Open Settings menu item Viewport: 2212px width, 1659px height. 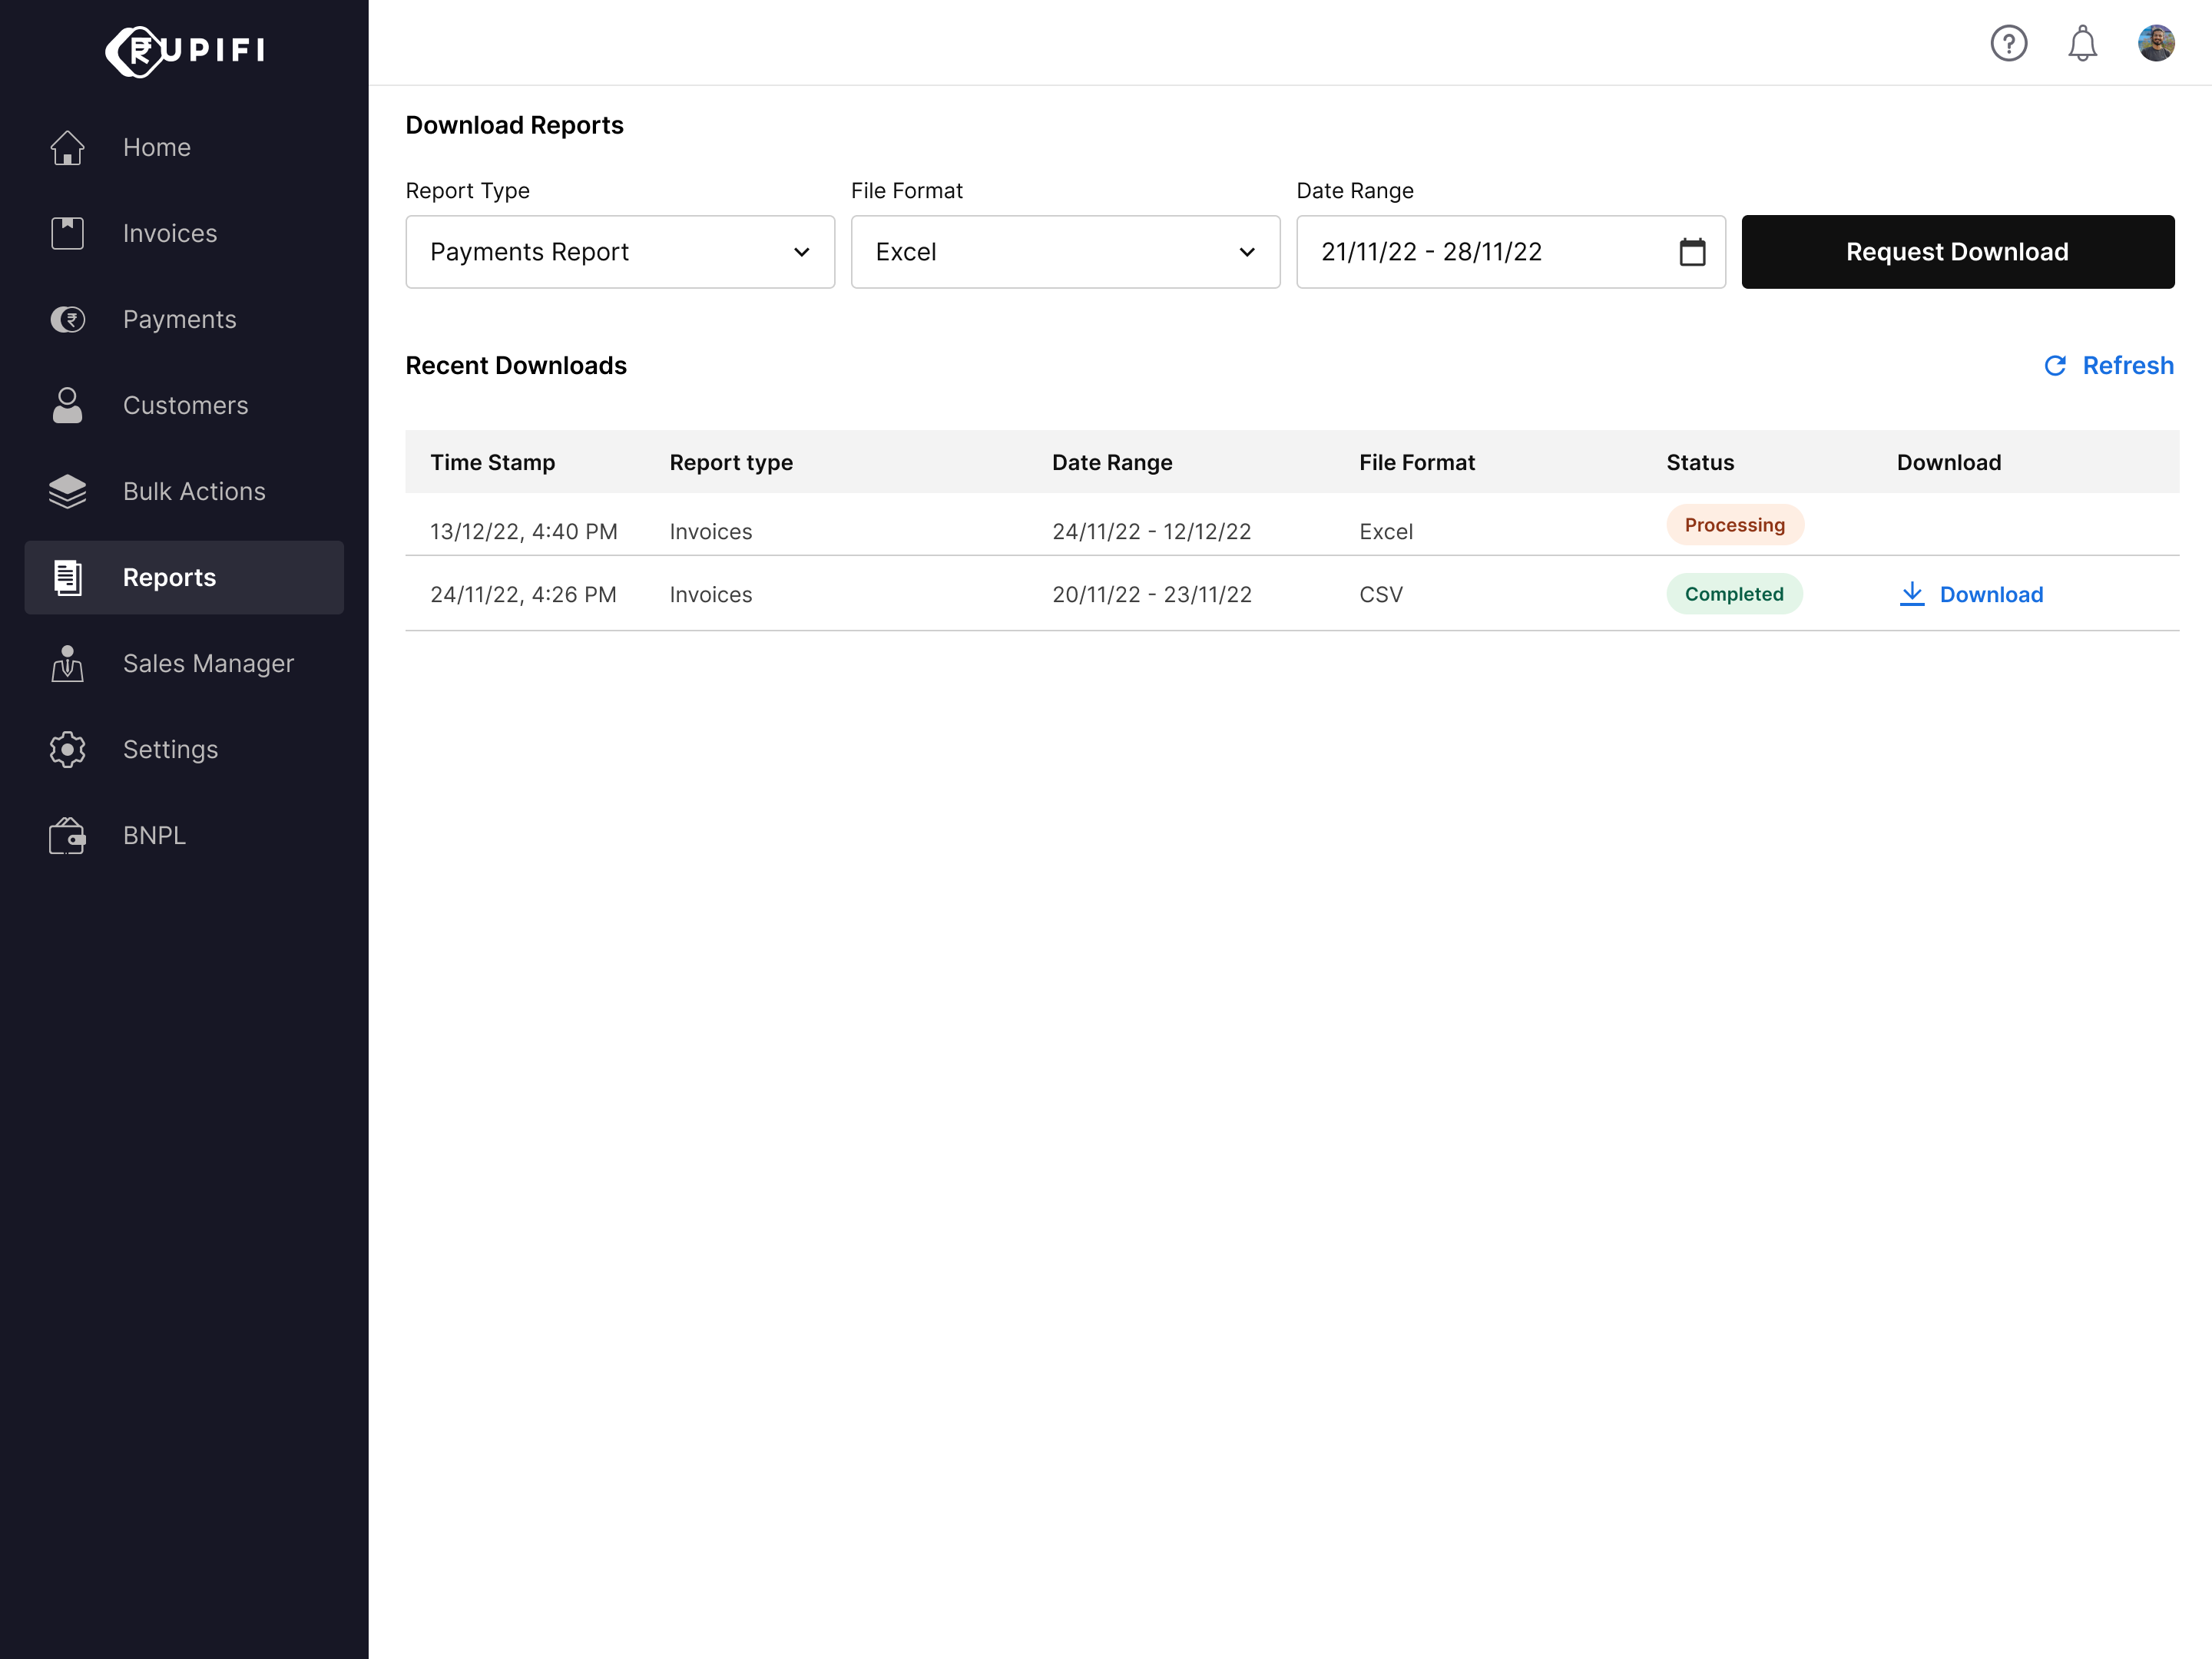184,750
